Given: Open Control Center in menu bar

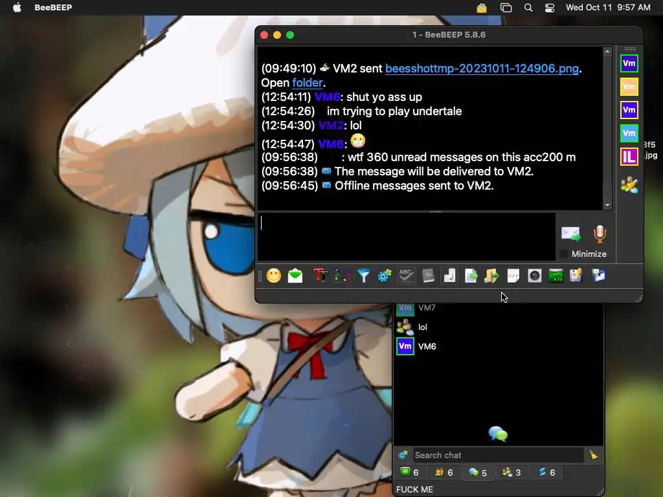Looking at the screenshot, I should point(549,8).
